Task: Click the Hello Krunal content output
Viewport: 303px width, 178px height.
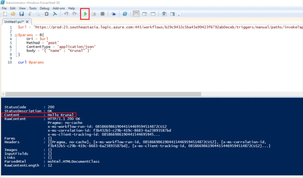Action: click(61, 115)
